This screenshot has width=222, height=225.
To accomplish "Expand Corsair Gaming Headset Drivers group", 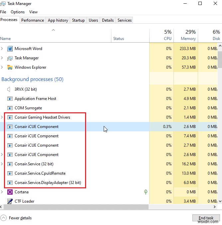I will 2,117.
